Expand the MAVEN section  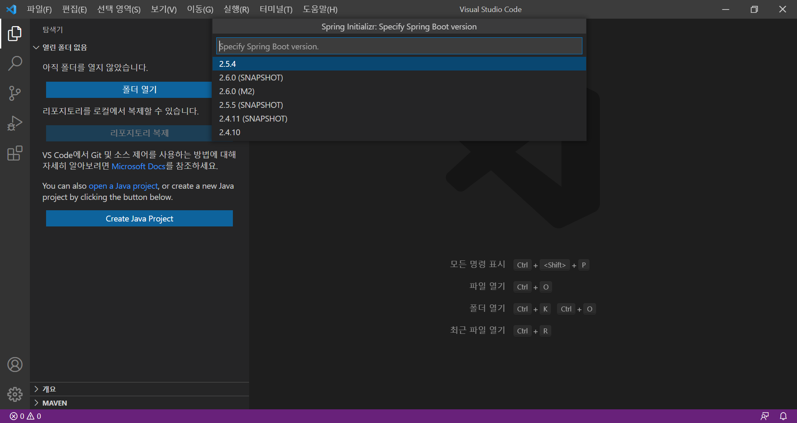point(139,403)
